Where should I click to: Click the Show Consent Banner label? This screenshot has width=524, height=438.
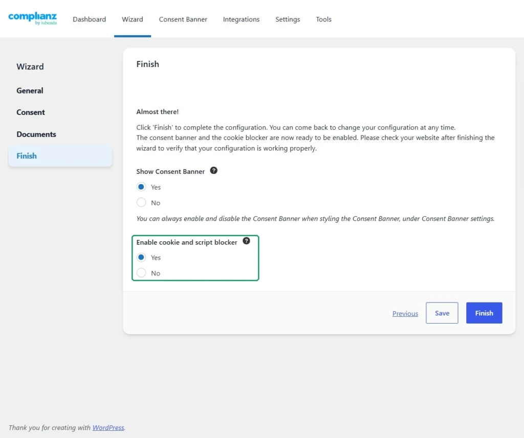pyautogui.click(x=170, y=171)
